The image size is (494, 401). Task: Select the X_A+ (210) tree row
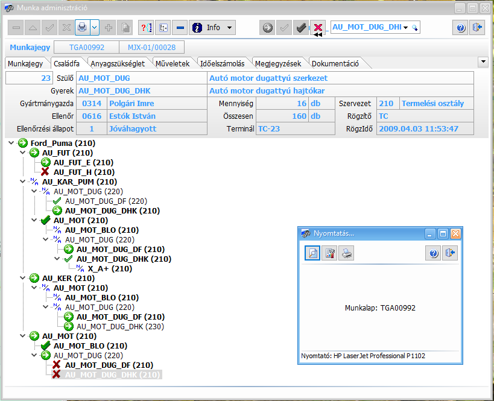(110, 269)
